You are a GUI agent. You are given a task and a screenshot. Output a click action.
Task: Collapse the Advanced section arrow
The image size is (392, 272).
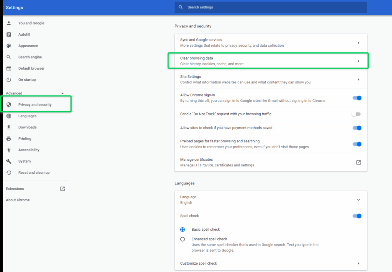pyautogui.click(x=62, y=93)
